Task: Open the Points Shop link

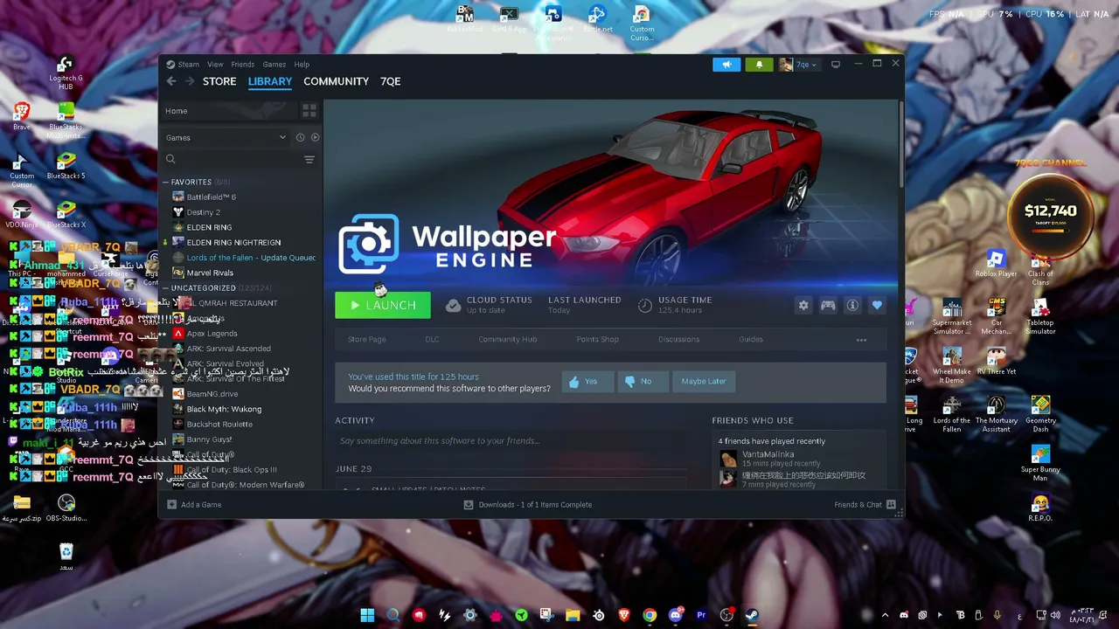Action: pos(597,340)
